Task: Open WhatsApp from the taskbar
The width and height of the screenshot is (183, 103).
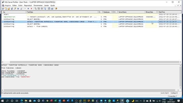Action: click(110, 101)
